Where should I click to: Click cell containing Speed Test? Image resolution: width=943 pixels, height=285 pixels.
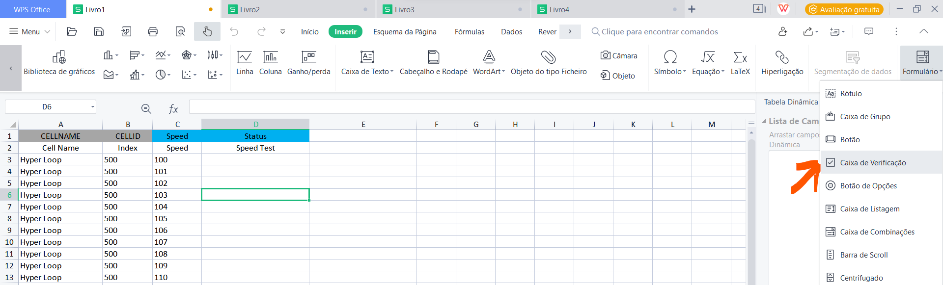[255, 148]
